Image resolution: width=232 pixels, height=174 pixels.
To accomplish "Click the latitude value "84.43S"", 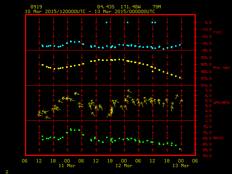I will click(x=106, y=7).
